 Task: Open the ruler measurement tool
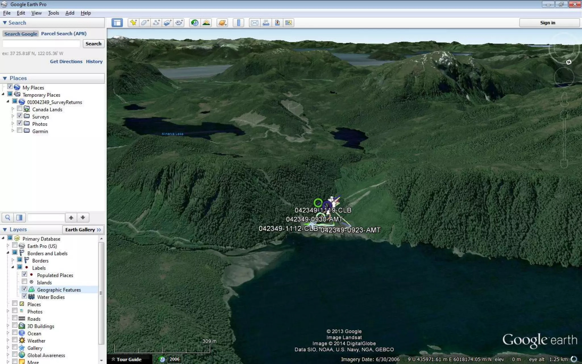239,23
